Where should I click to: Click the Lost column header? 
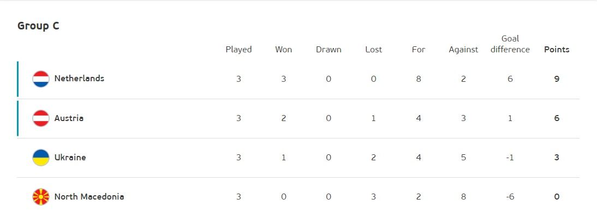[x=373, y=50]
